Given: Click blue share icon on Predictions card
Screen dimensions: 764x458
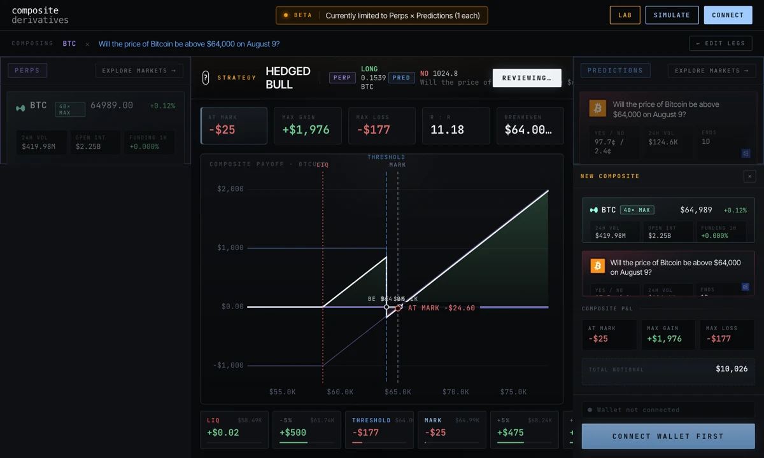Looking at the screenshot, I should (x=746, y=153).
